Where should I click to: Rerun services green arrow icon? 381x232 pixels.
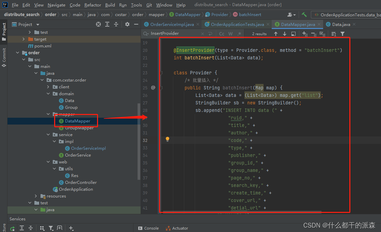click(12, 228)
